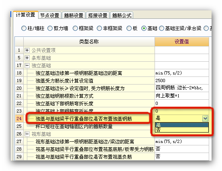The height and width of the screenshot is (171, 222).
Task: Select the 板 radio button
Action: [129, 28]
